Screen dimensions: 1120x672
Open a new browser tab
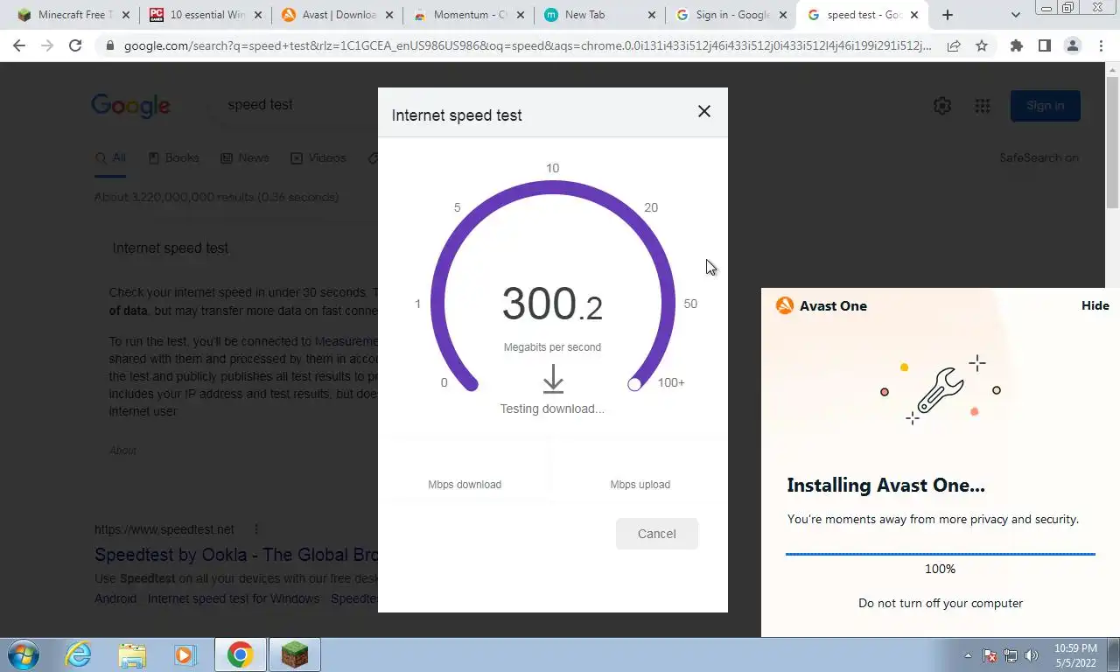click(947, 15)
